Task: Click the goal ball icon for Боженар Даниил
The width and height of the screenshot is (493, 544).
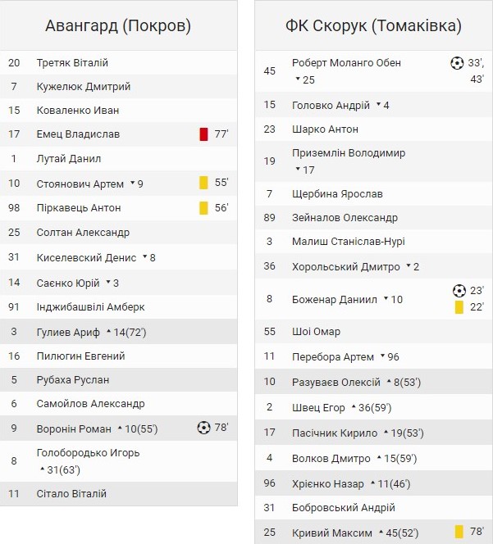Action: (459, 291)
